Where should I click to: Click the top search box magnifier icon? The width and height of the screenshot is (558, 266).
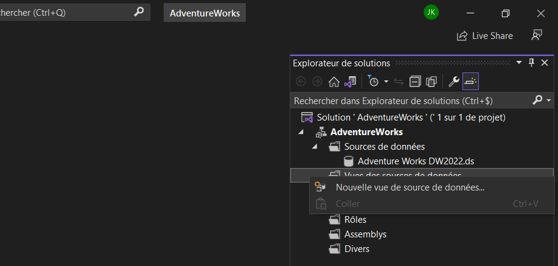(138, 12)
